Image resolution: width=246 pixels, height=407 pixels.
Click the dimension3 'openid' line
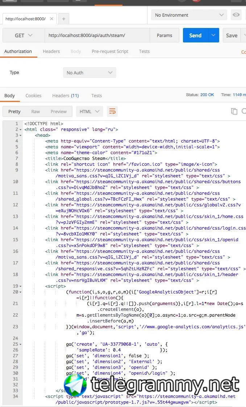[x=112, y=367]
